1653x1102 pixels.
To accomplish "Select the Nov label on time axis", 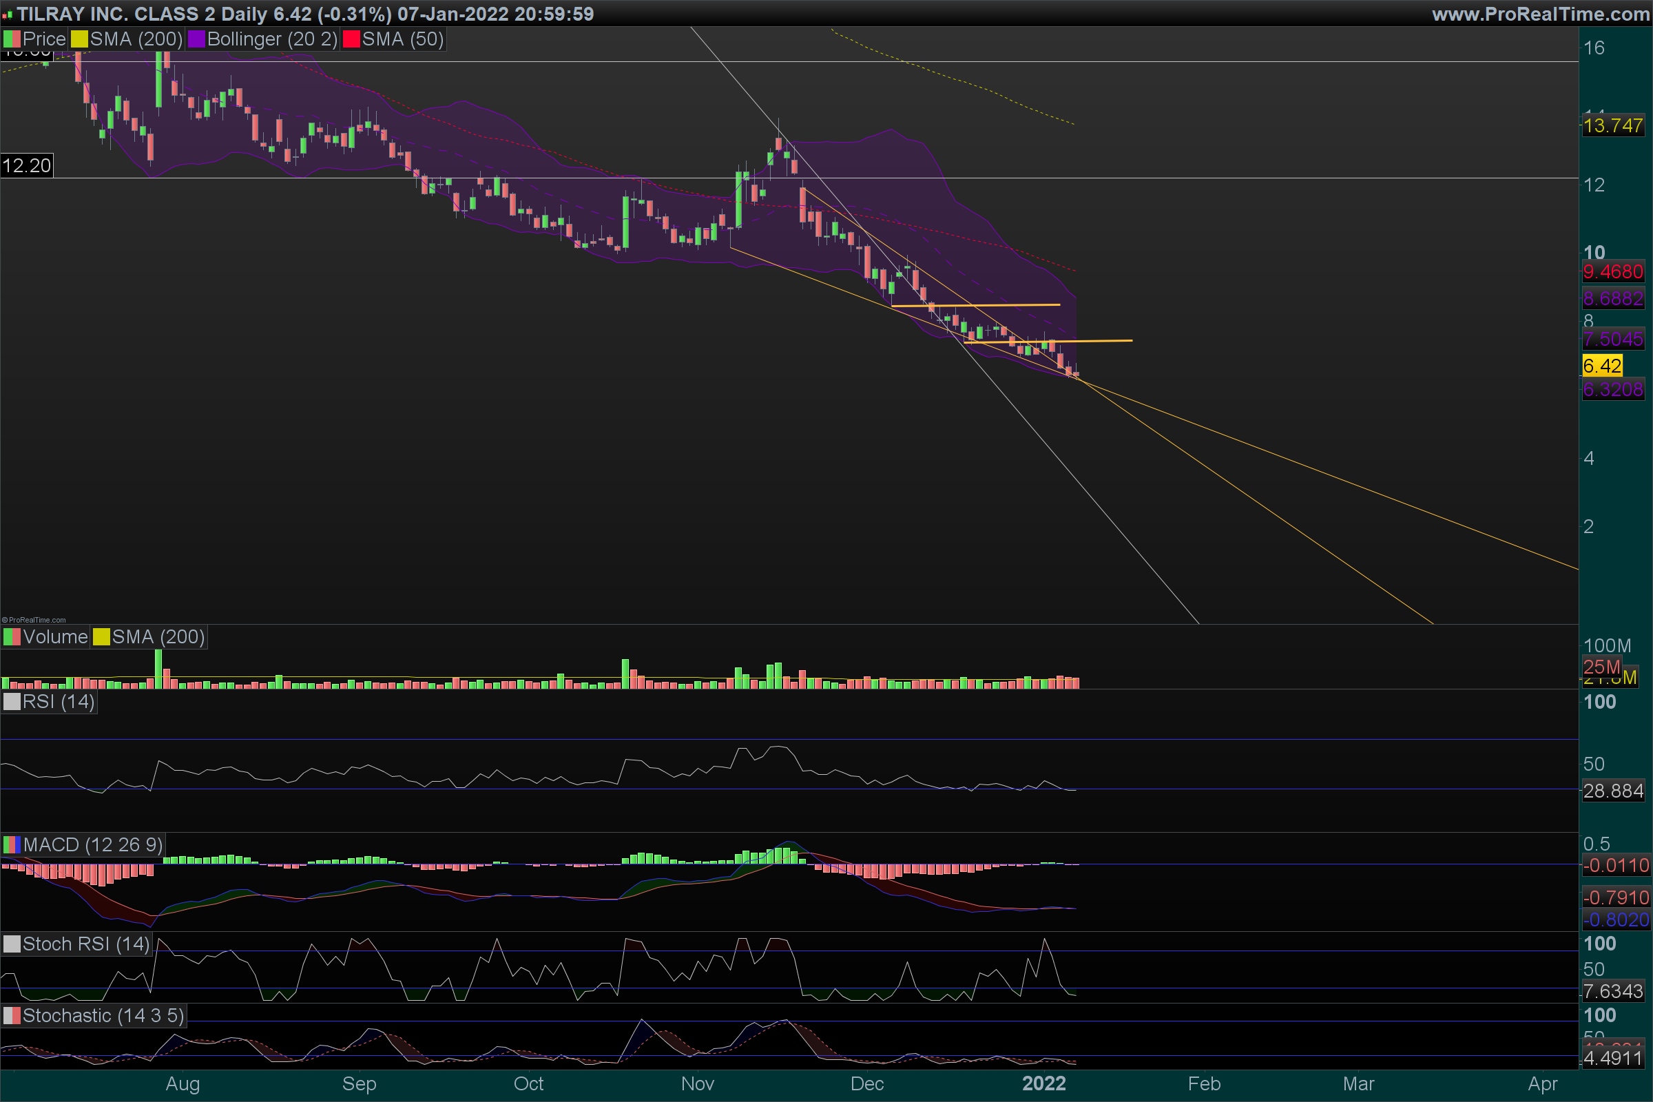I will (697, 1083).
